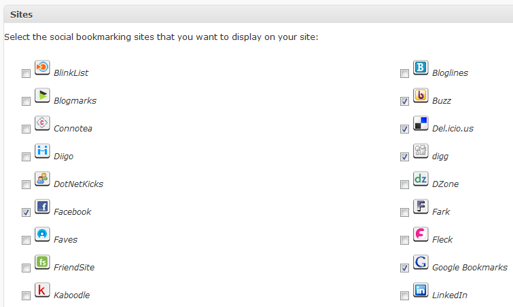513x307 pixels.
Task: Click the Faves label text
Action: click(65, 239)
